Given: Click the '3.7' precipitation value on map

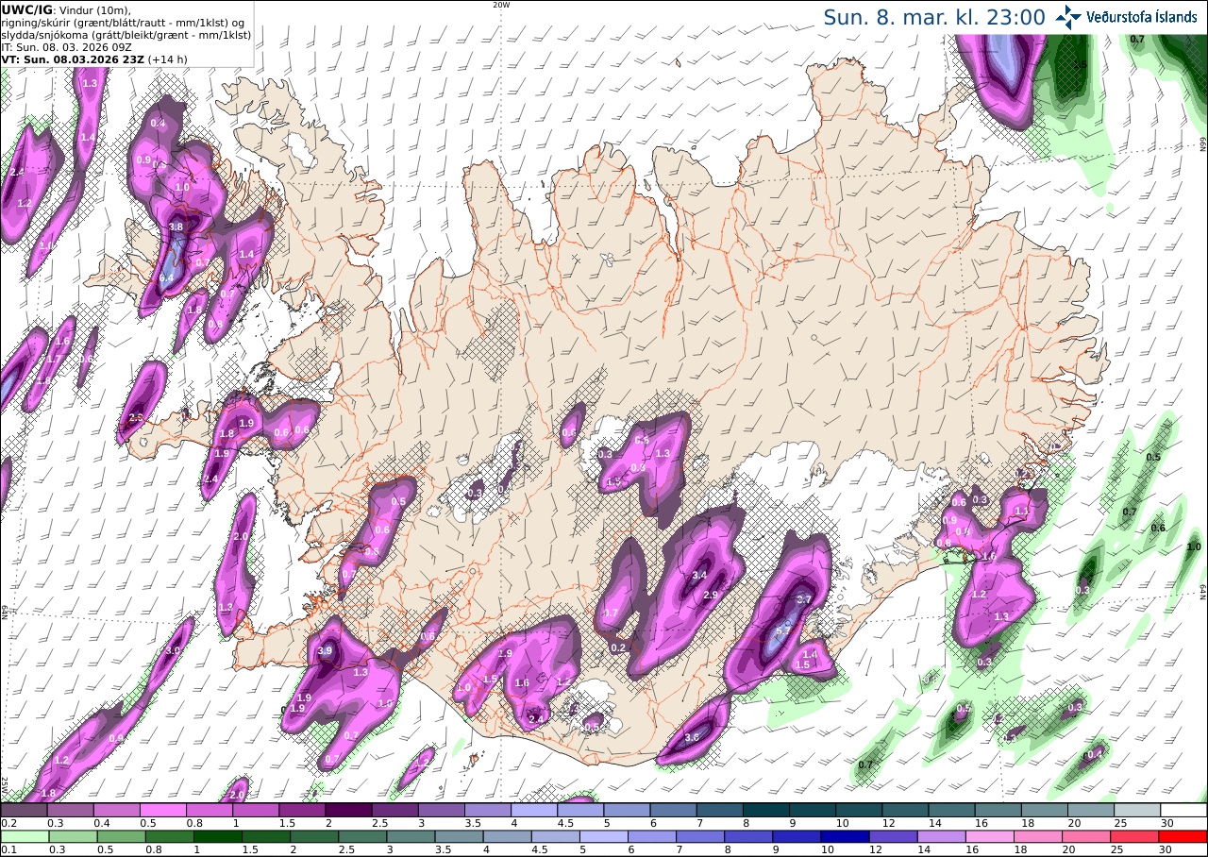Looking at the screenshot, I should coord(804,599).
